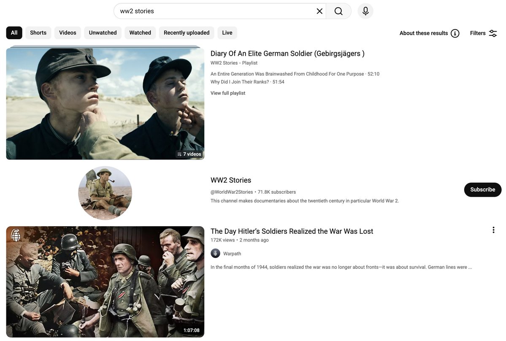Screen dimensions: 506x341
Task: Click the video description starting In the final months
Action: (341, 267)
